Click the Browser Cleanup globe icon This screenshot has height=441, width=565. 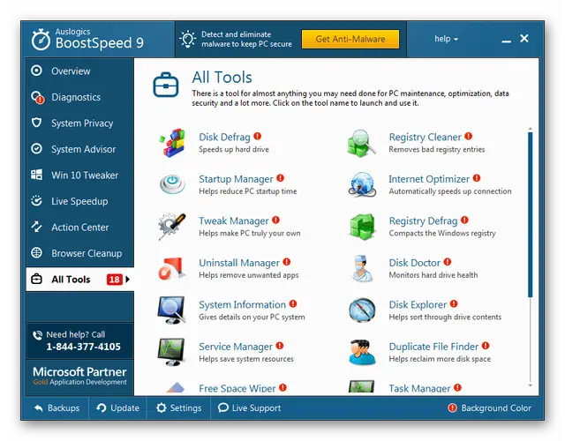click(x=36, y=253)
